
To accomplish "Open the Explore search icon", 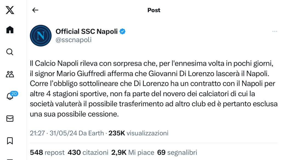I will (10, 52).
